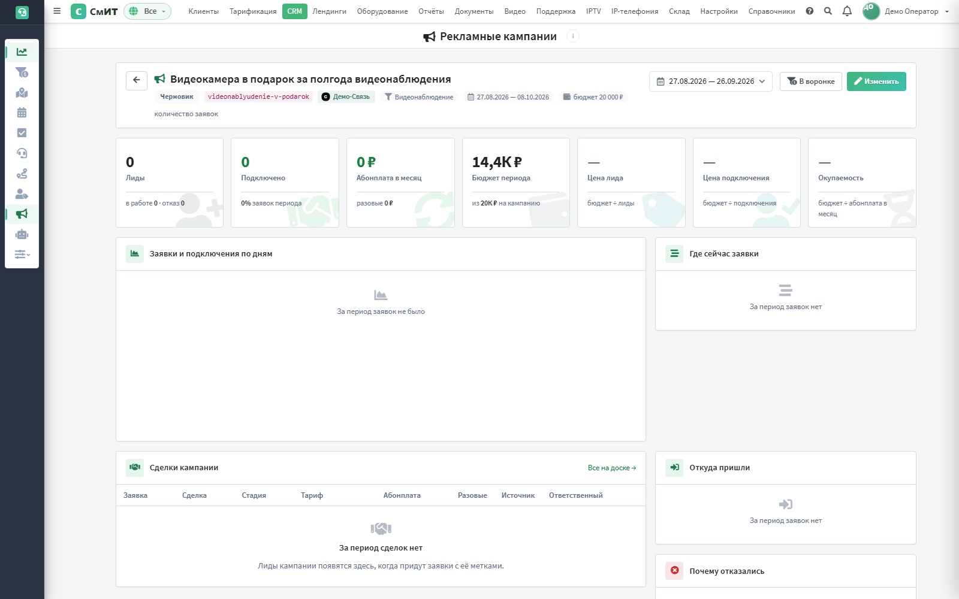Open the analytics chart sidebar icon
Screen dimensions: 959x599
[x=22, y=52]
